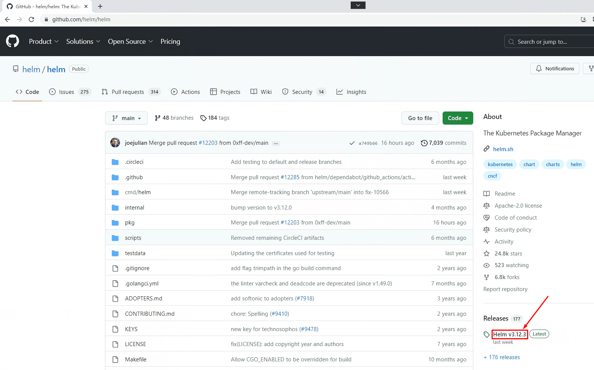Screen dimensions: 594x370
Task: Reload the page with refresh icon
Action: pyautogui.click(x=31, y=19)
